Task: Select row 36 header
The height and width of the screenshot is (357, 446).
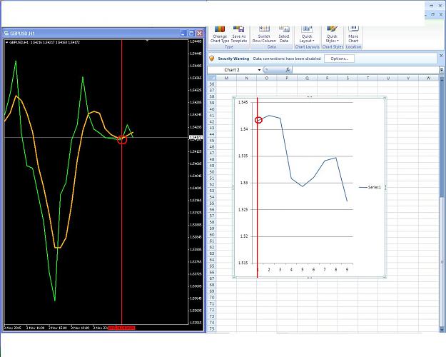Action: pos(212,84)
